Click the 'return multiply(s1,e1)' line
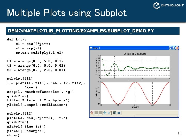Image resolution: width=186 pixels, height=140 pixels. 39,53
